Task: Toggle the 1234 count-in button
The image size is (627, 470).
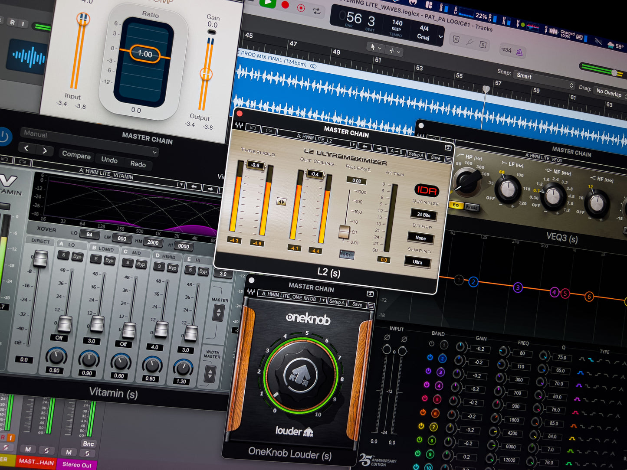Action: coord(506,50)
